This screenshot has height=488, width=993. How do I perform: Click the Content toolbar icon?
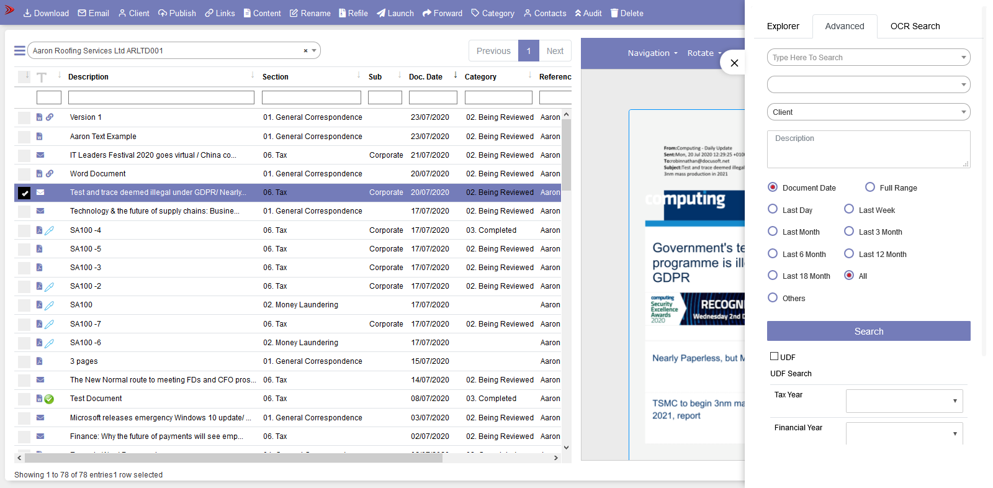(262, 13)
